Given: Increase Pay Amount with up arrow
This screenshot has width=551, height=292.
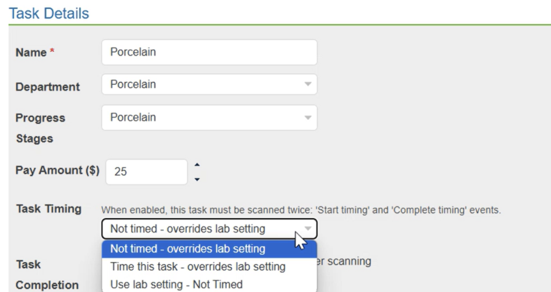Looking at the screenshot, I should coord(196,164).
